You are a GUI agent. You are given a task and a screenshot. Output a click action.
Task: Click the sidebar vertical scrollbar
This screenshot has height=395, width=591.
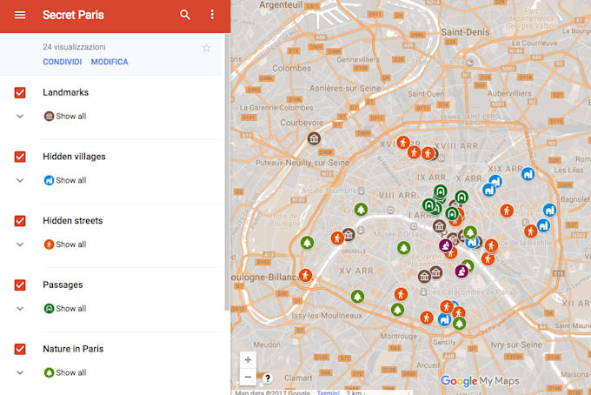coord(227,174)
